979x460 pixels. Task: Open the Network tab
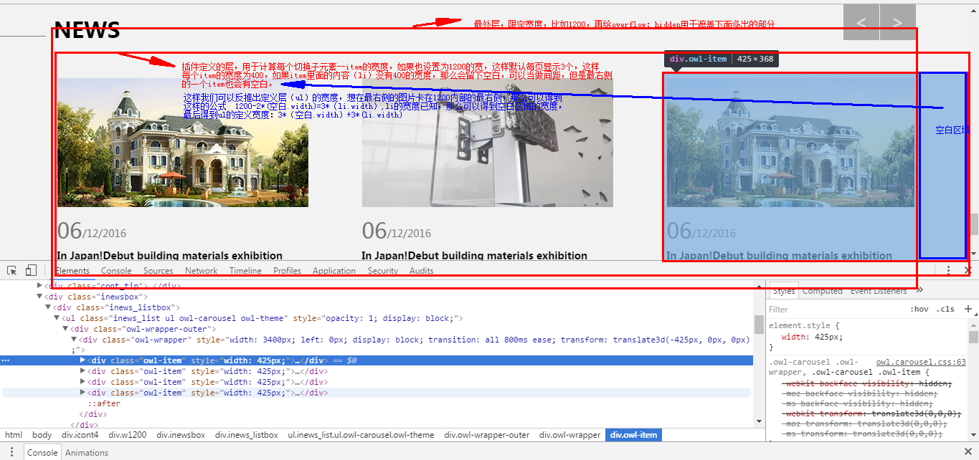coord(202,270)
